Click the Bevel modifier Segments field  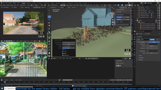point(152,48)
